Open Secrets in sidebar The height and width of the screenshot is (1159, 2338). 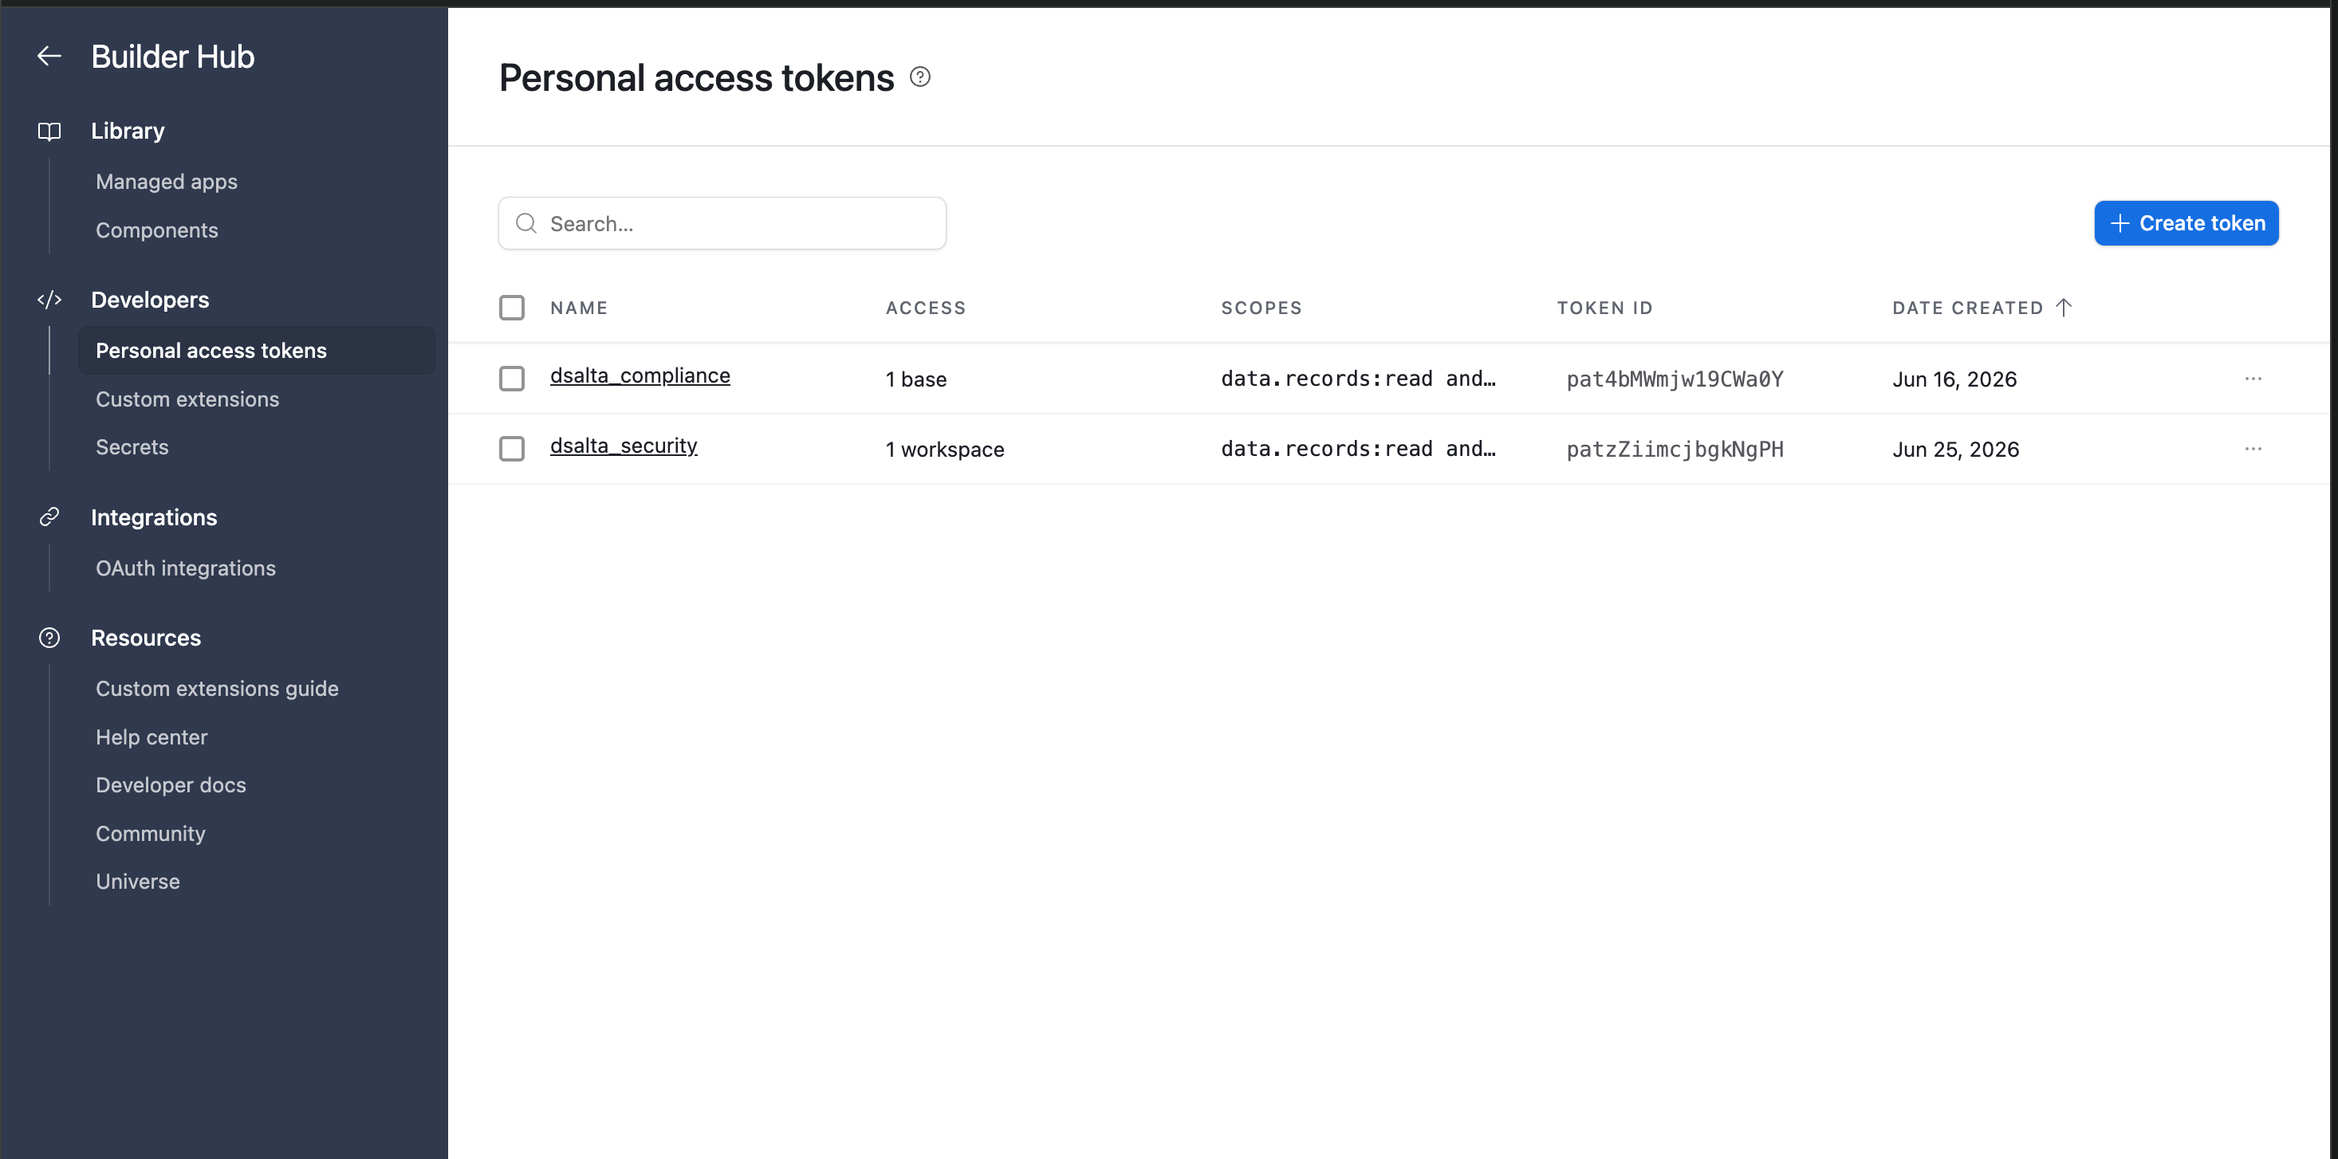[132, 447]
